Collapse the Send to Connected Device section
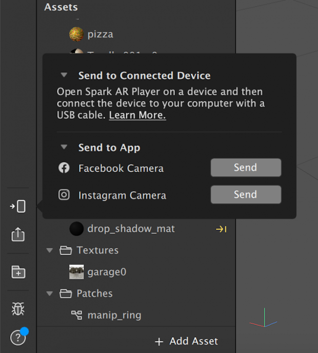318x353 pixels. coord(64,75)
